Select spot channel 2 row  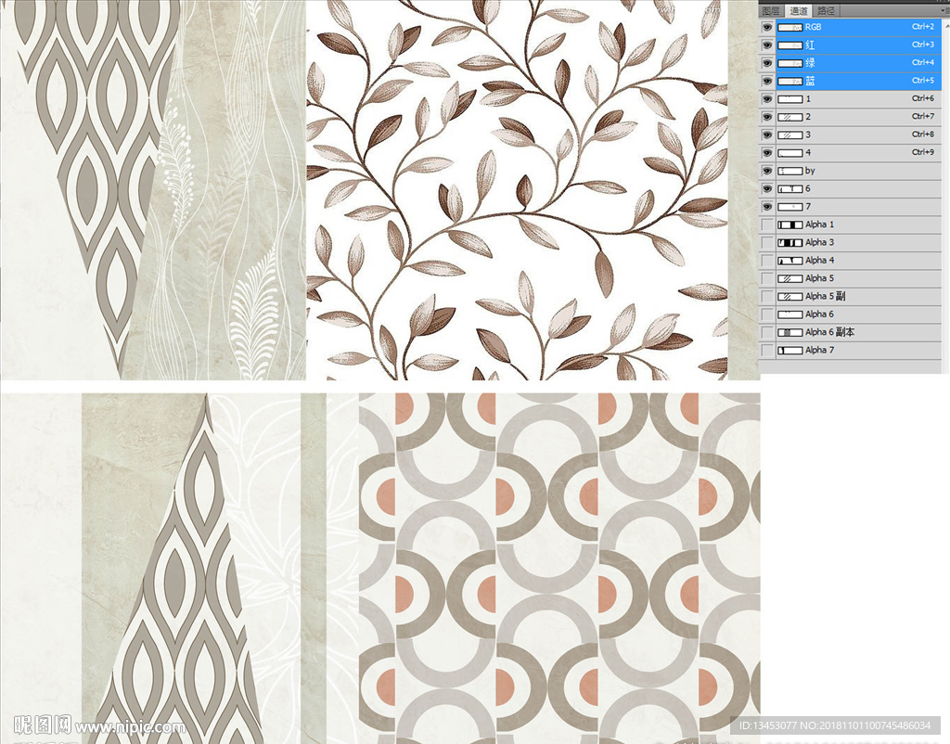[x=854, y=117]
